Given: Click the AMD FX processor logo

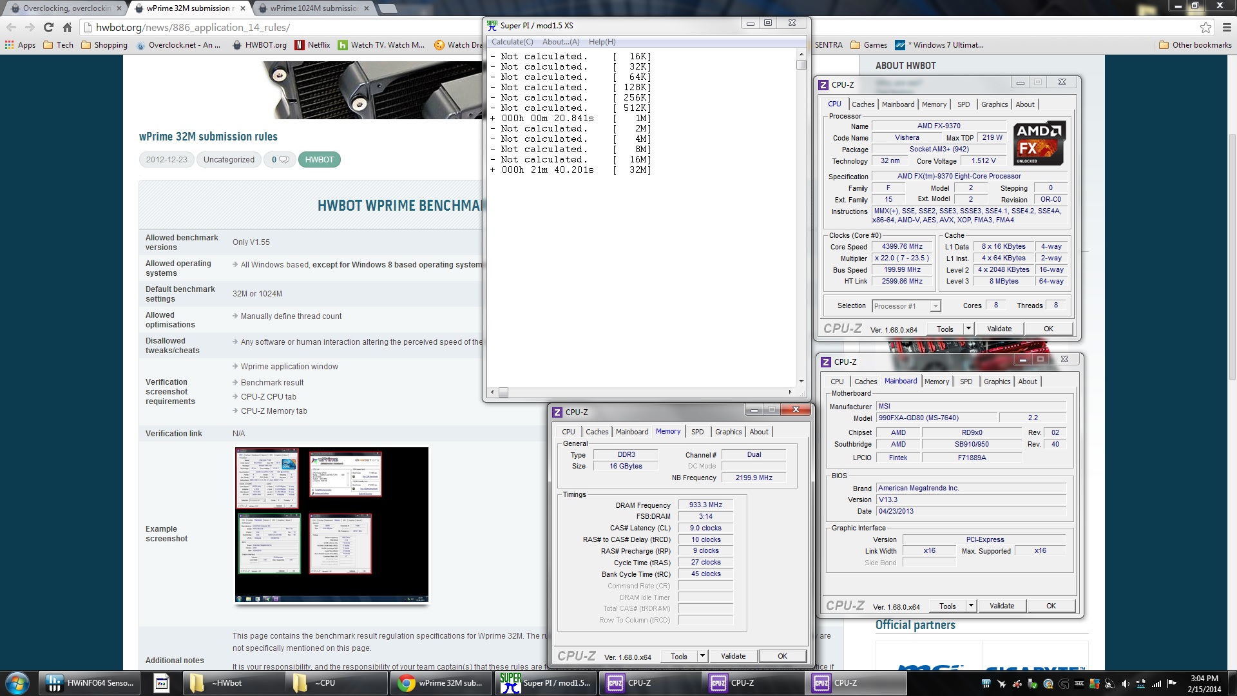Looking at the screenshot, I should (1039, 143).
